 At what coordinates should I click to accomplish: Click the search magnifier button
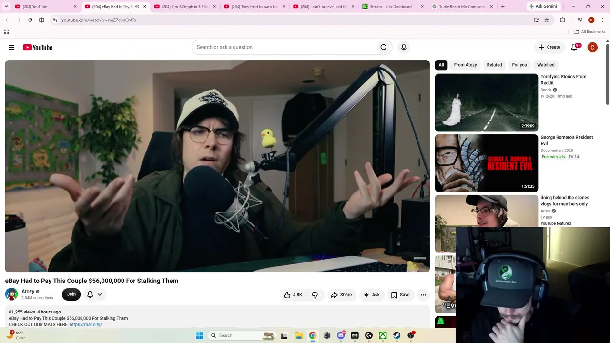[384, 47]
